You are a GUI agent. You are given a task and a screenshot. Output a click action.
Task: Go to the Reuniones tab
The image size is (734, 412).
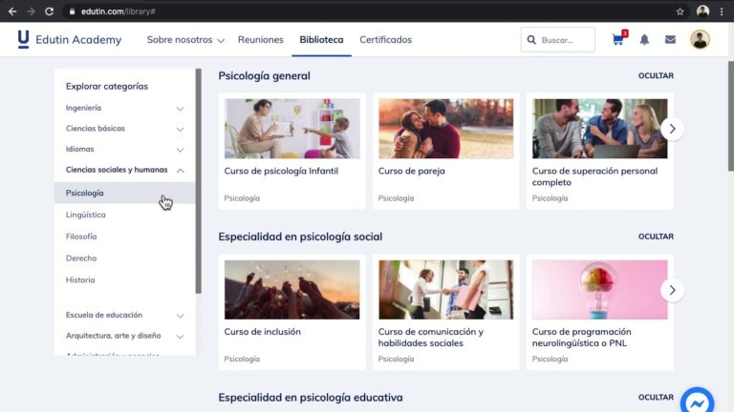[260, 40]
